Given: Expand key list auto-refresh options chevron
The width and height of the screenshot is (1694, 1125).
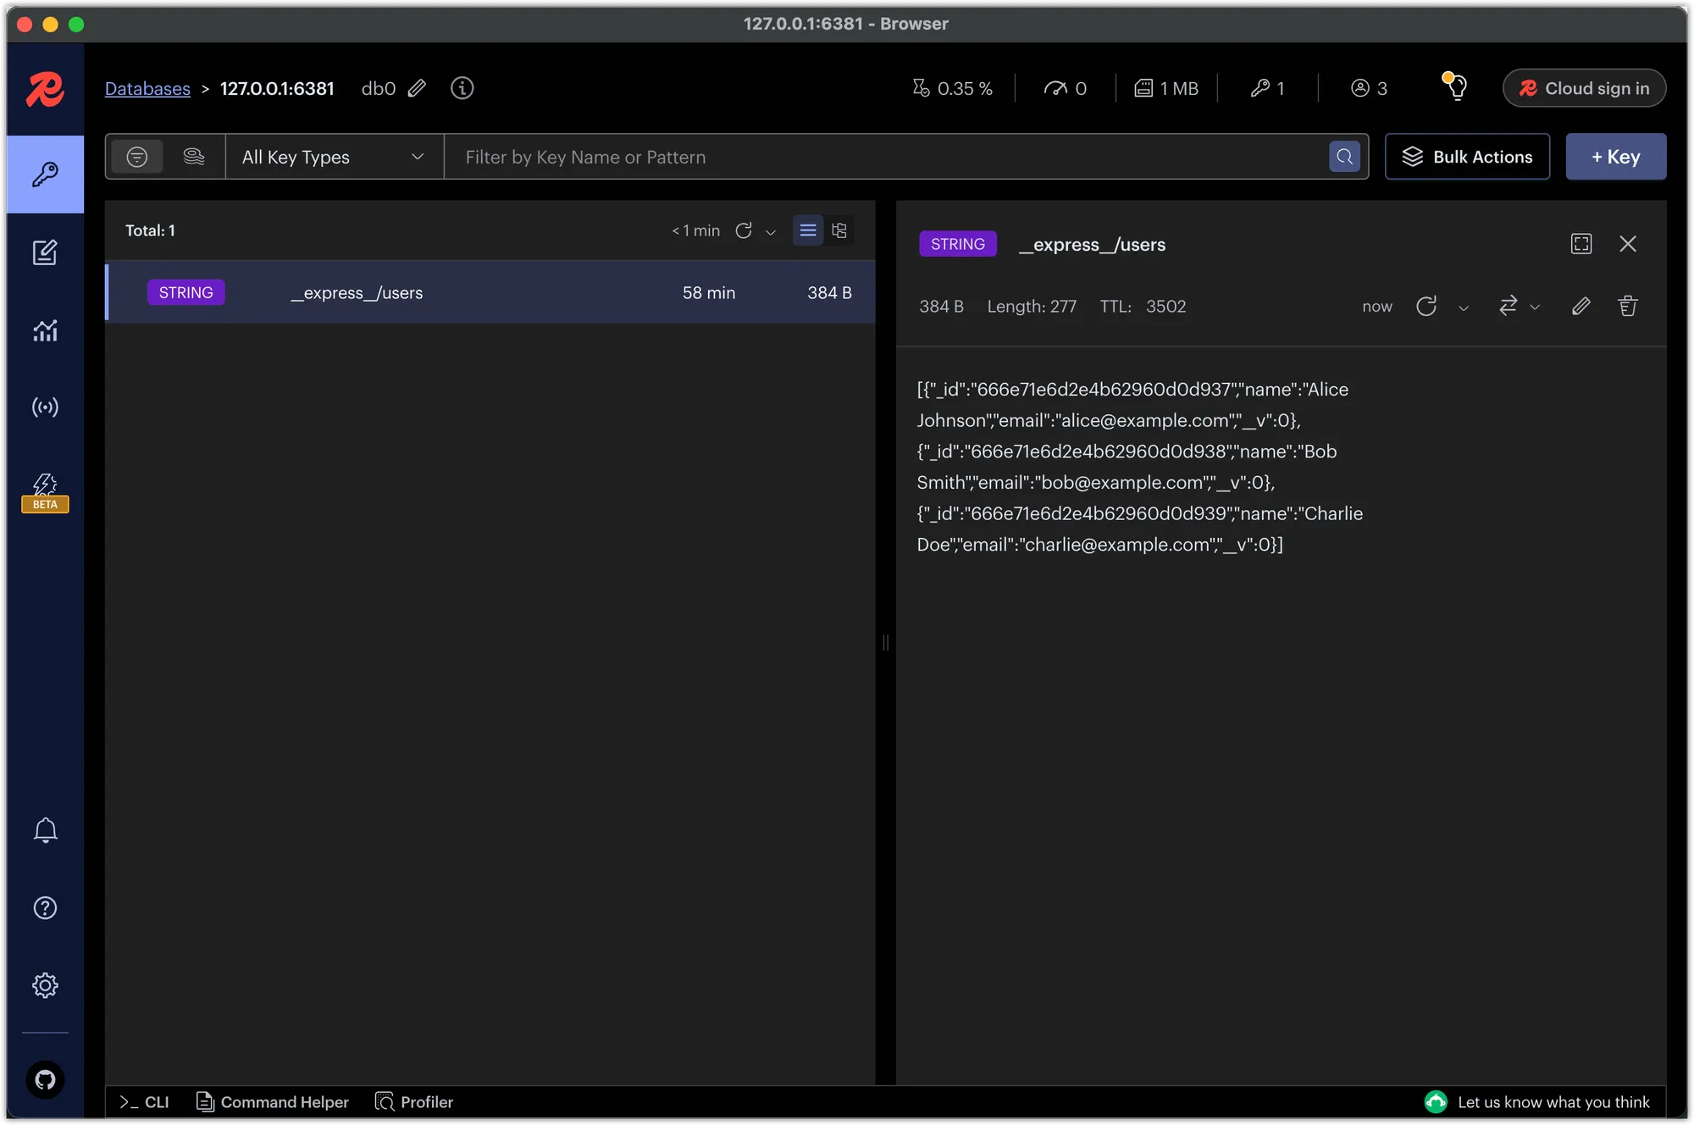Looking at the screenshot, I should pyautogui.click(x=770, y=232).
